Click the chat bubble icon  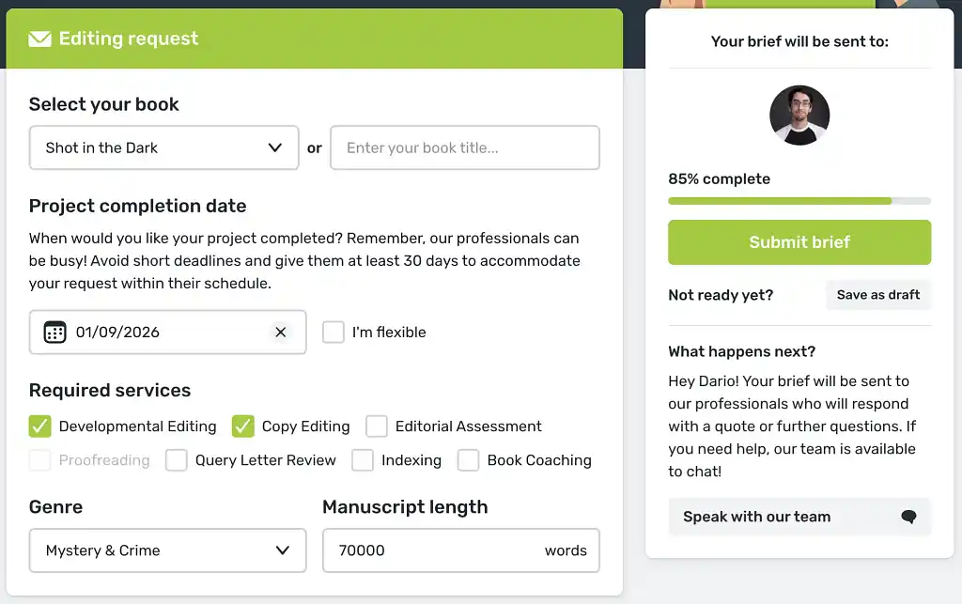coord(908,517)
